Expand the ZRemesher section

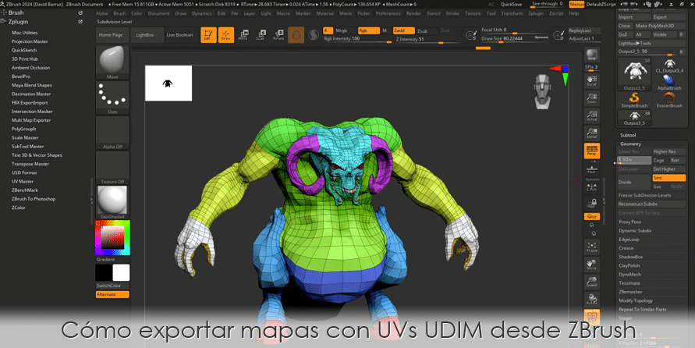click(630, 292)
